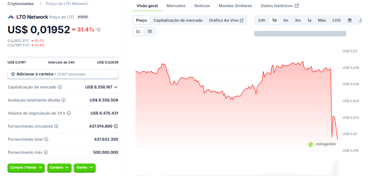The image size is (373, 176).
Task: Click the BTC price 0.0₆1822 BTC
Action: pyautogui.click(x=18, y=41)
